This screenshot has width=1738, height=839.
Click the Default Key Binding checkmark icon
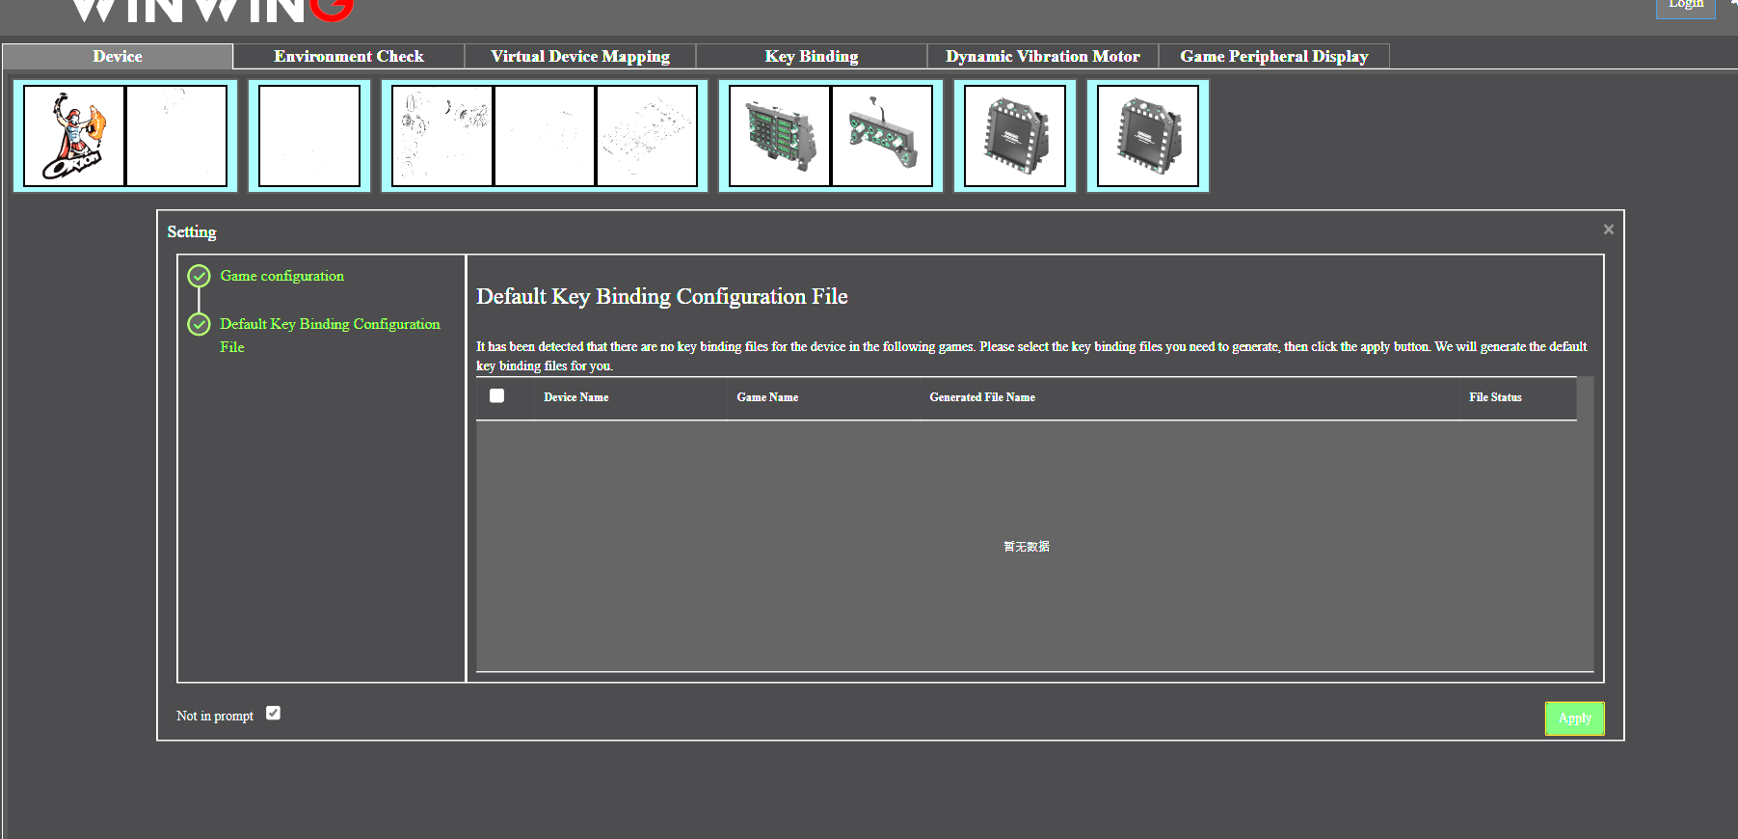(199, 324)
